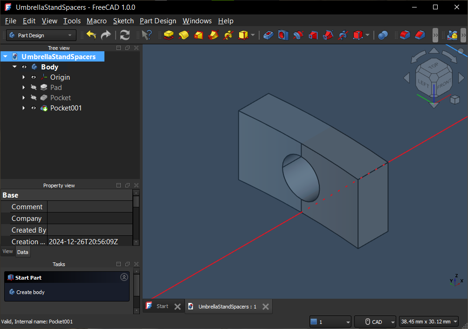Click the Undo arrow icon
Image resolution: width=468 pixels, height=329 pixels.
click(x=91, y=35)
